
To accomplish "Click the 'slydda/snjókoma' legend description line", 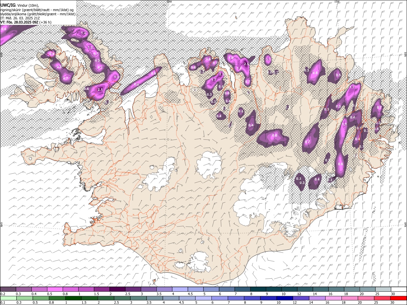I will point(38,14).
